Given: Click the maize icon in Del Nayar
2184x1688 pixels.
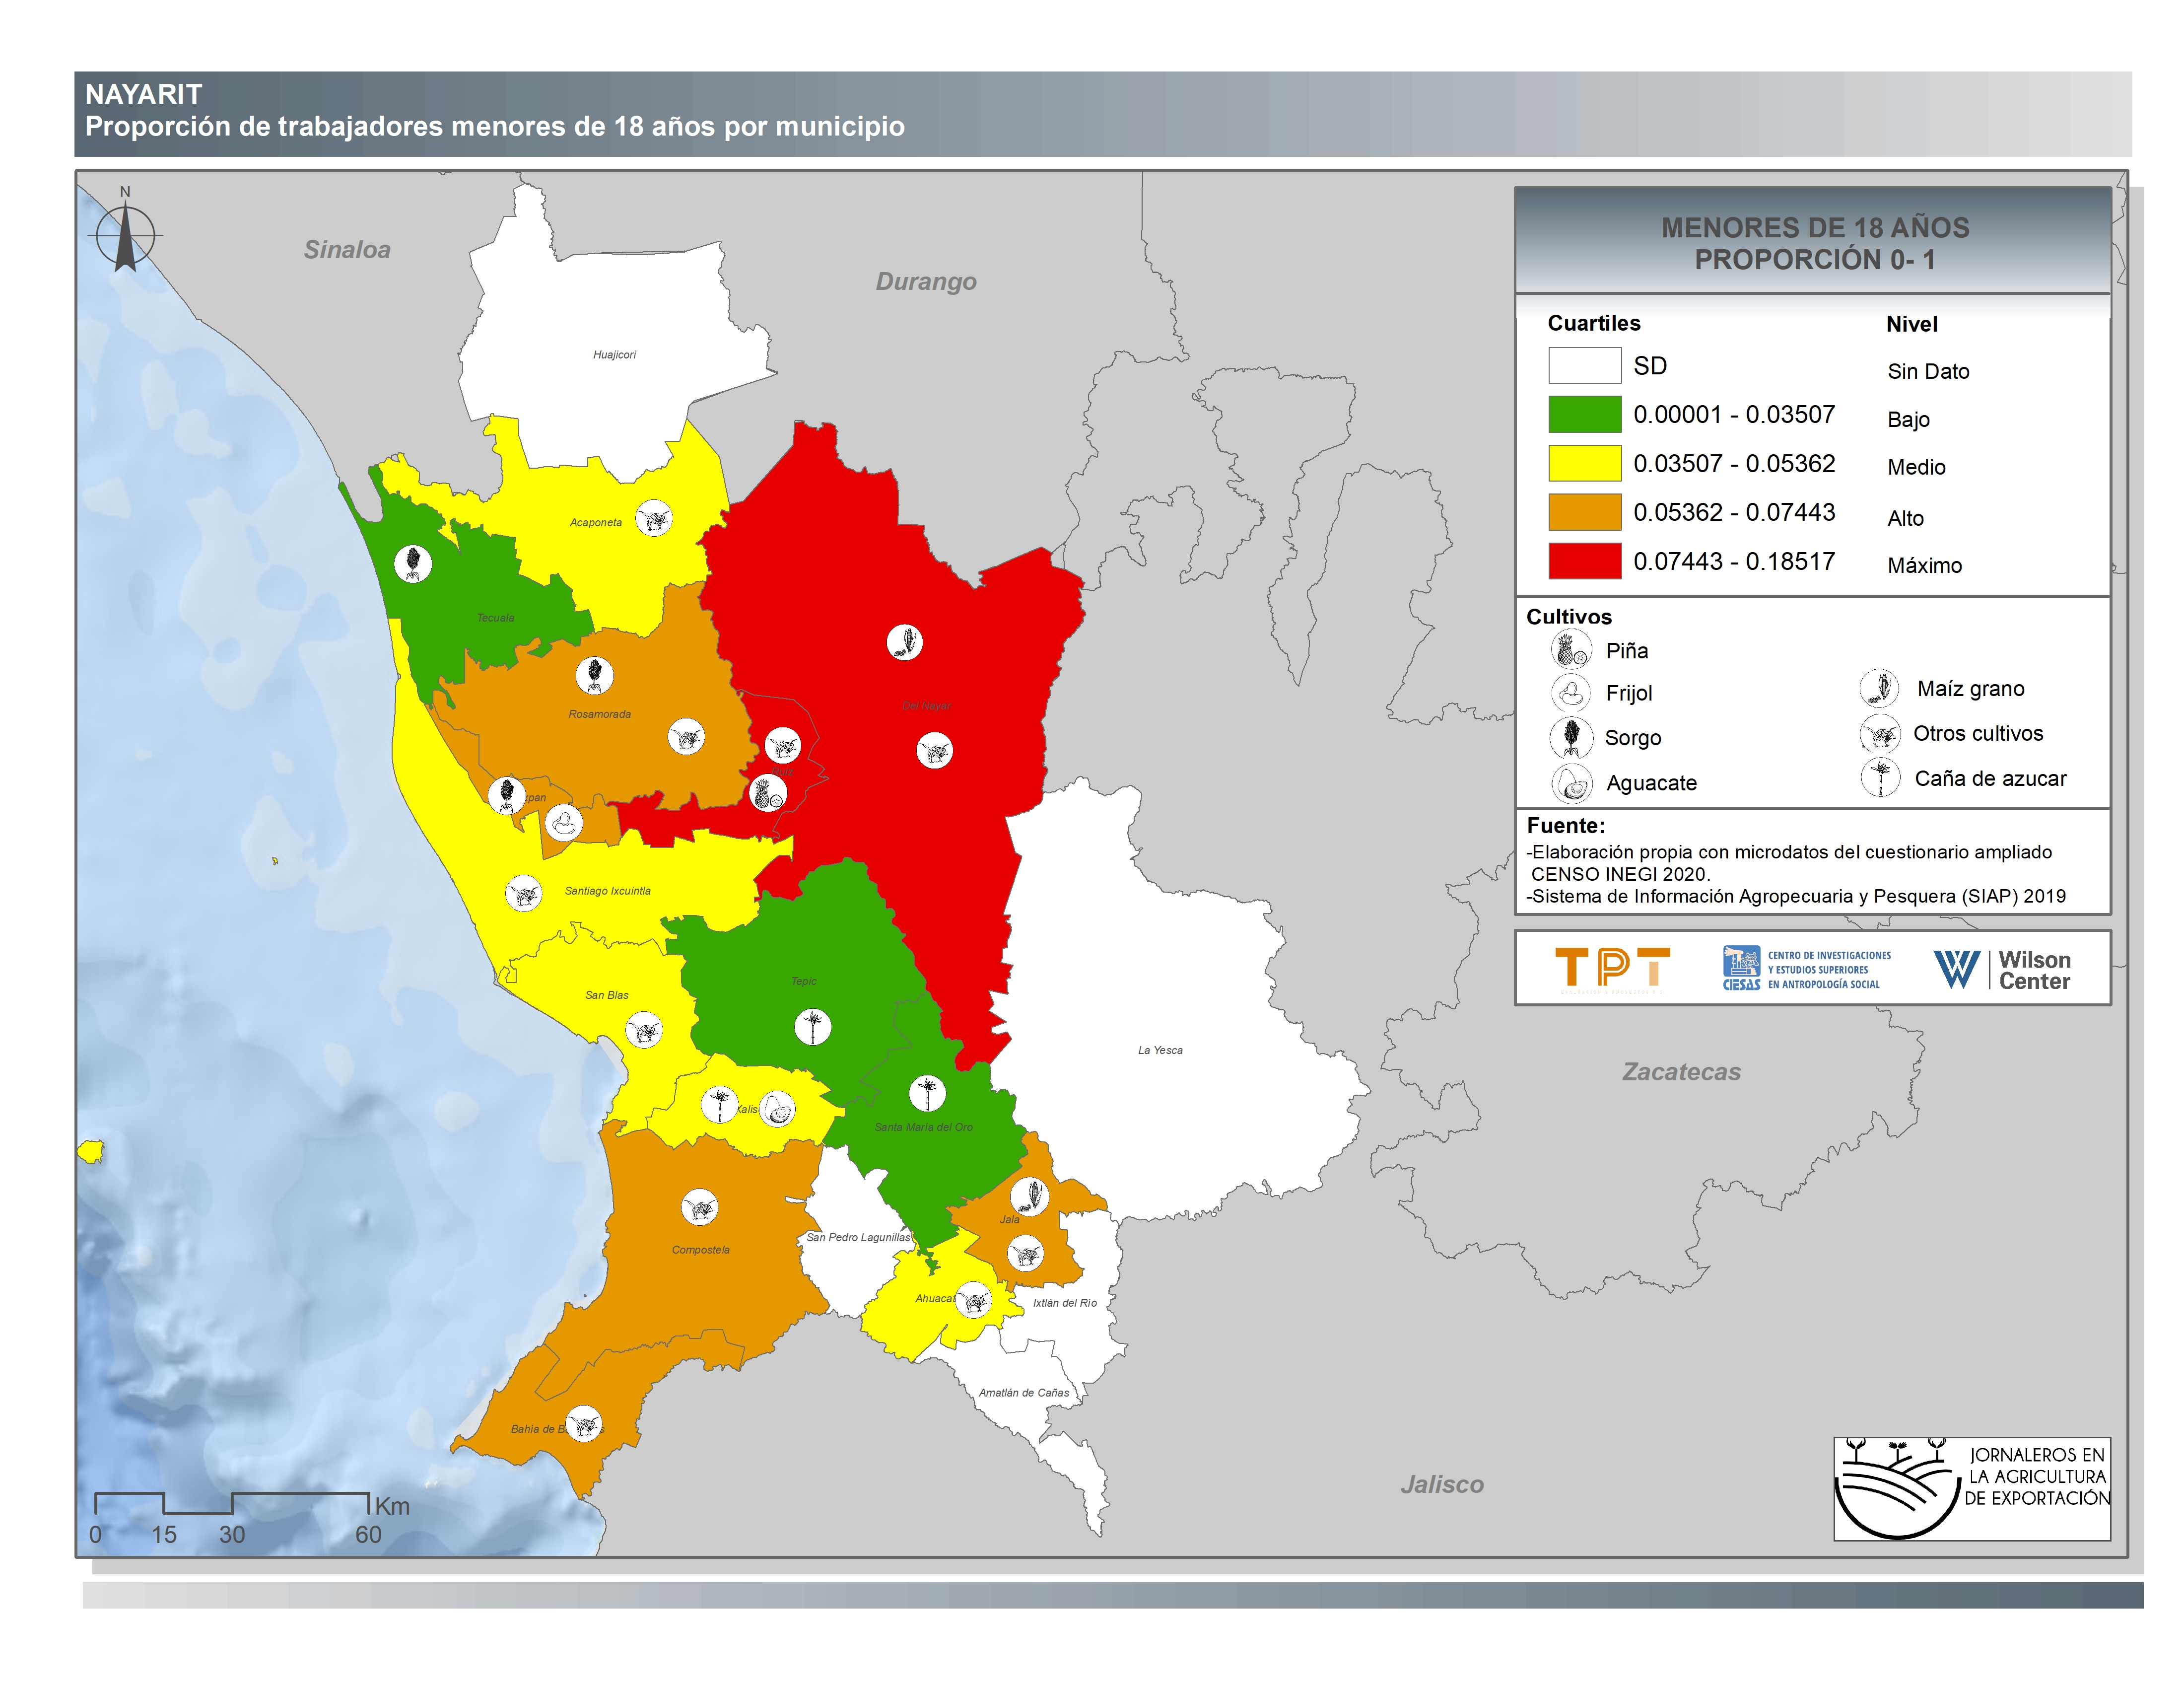Looking at the screenshot, I should click(x=904, y=641).
